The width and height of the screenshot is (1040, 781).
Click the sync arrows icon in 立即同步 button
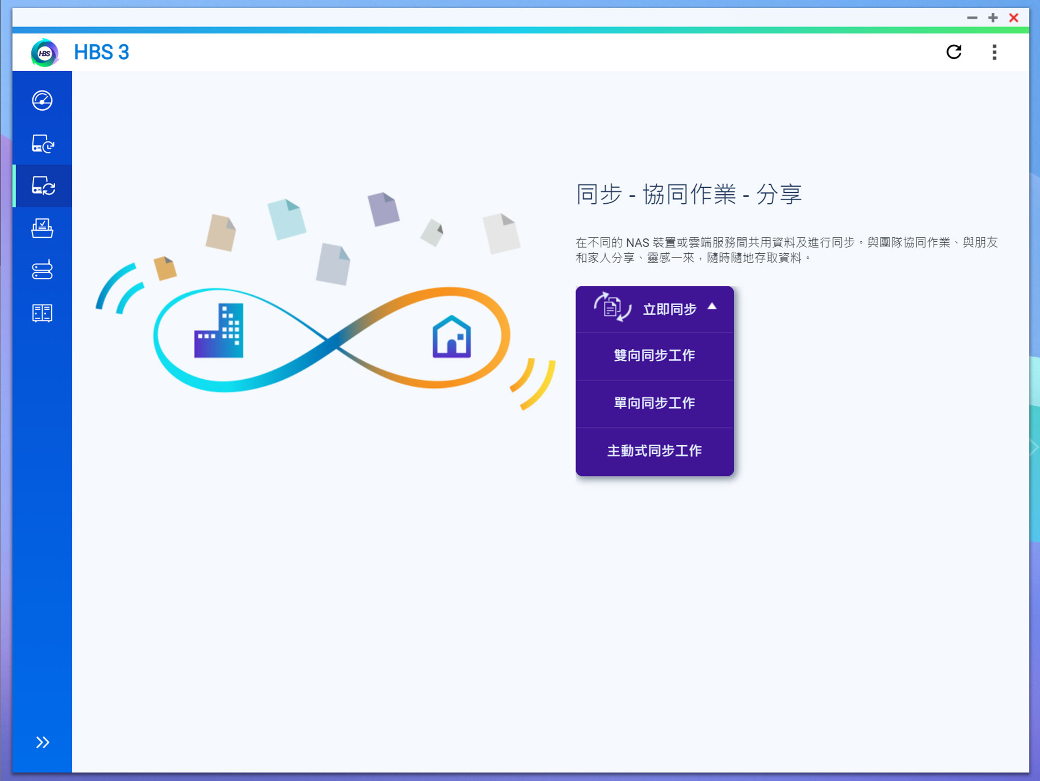coord(613,307)
